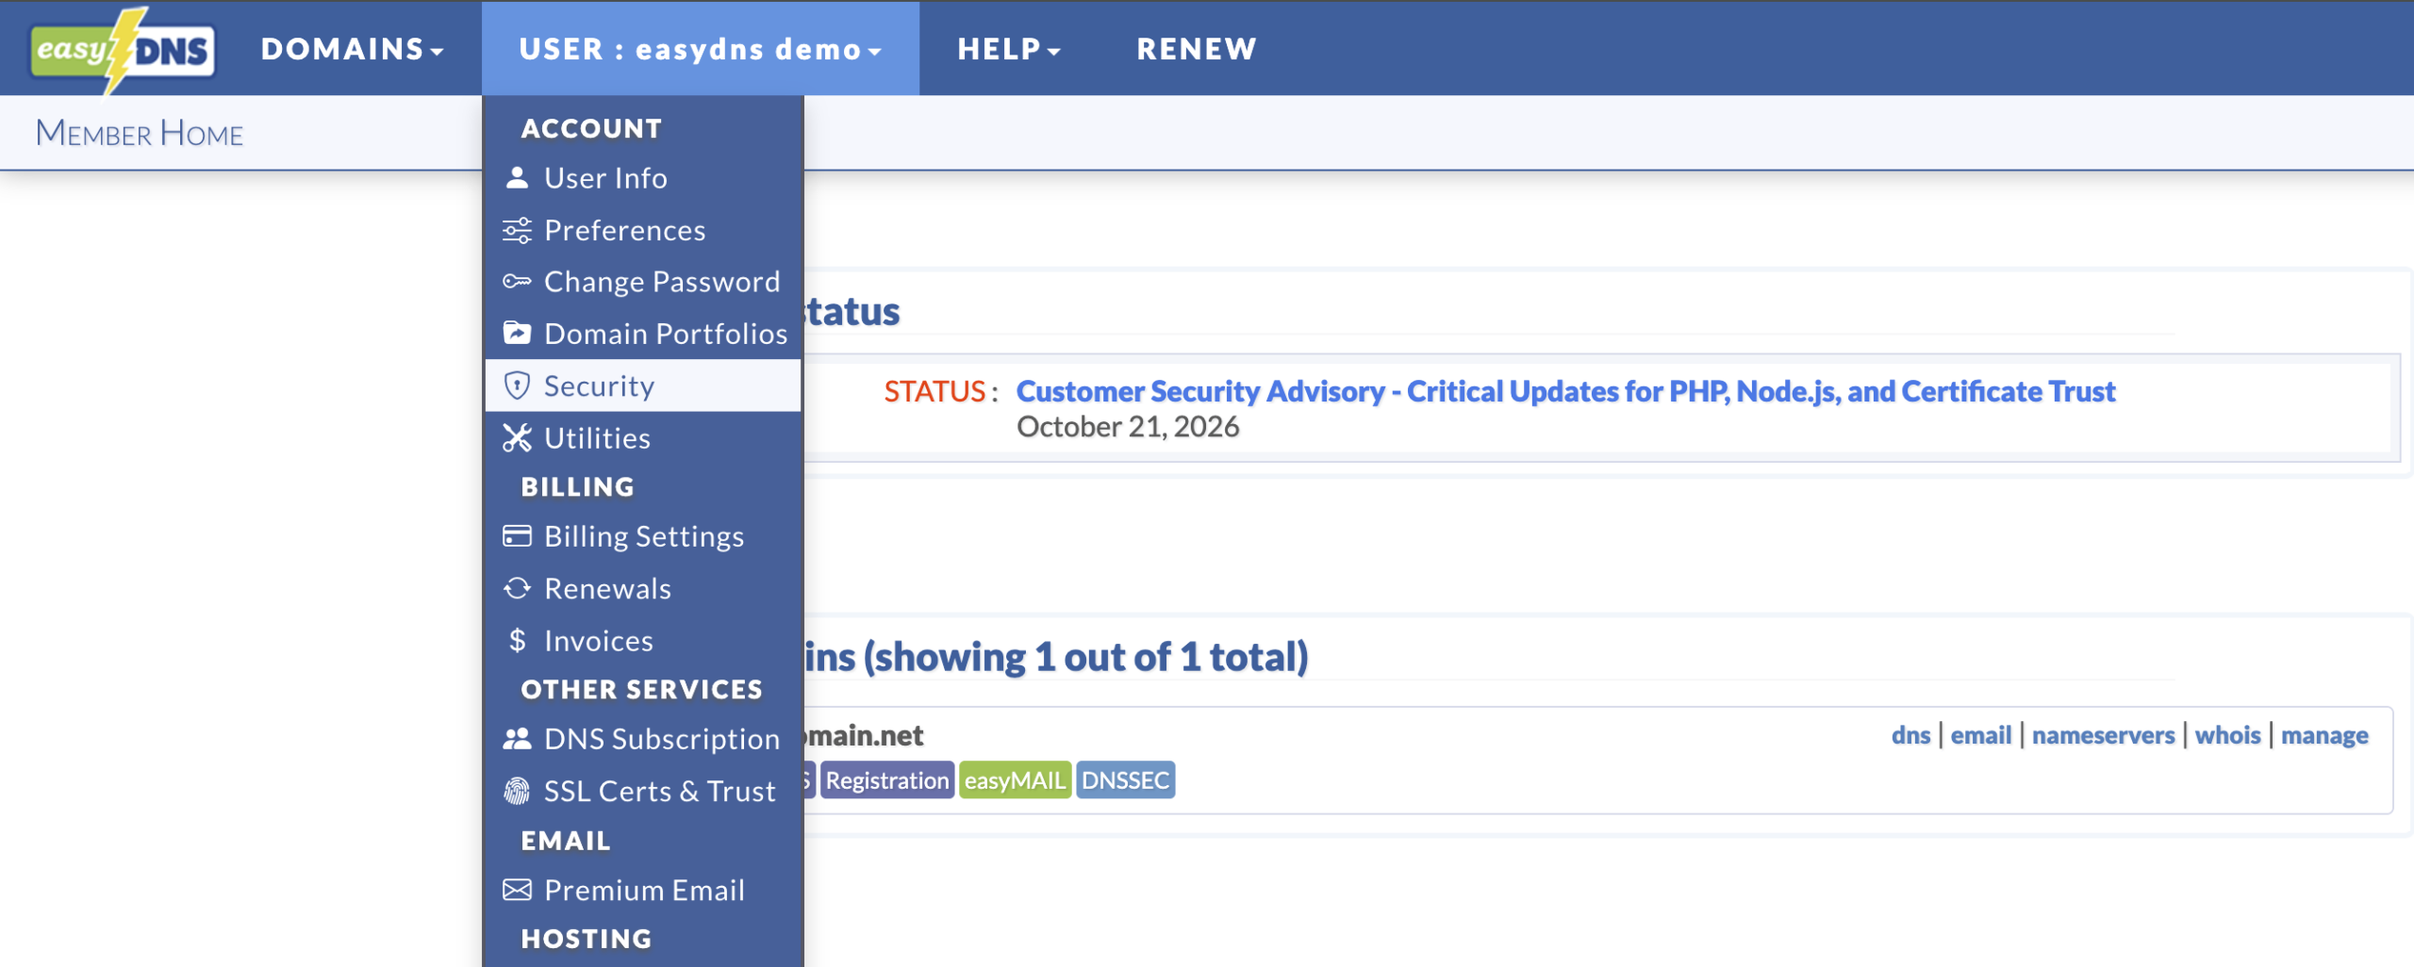Viewport: 2414px width, 967px height.
Task: Click the easyMAIL badge
Action: pyautogui.click(x=1015, y=780)
